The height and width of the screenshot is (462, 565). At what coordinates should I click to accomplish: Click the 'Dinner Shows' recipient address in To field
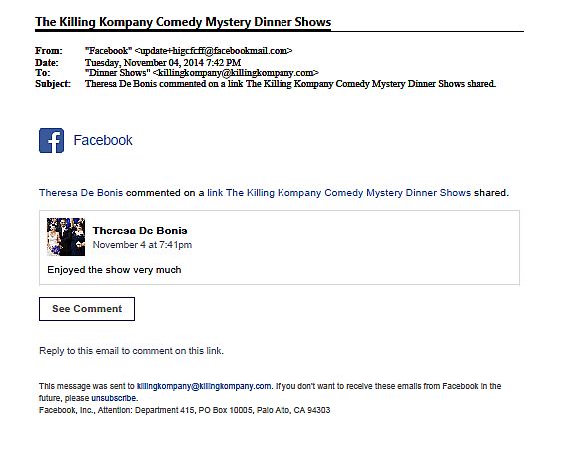coord(203,73)
